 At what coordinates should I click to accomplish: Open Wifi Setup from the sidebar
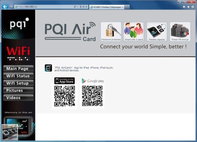(18, 83)
